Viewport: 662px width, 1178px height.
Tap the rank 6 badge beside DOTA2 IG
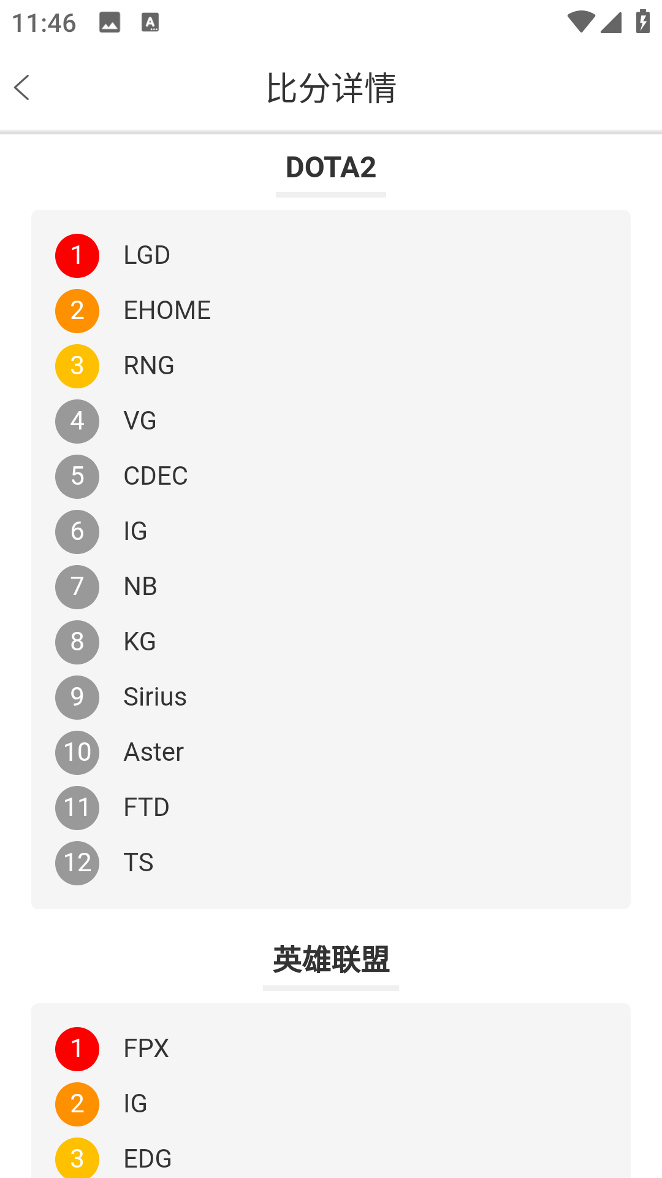click(x=77, y=531)
